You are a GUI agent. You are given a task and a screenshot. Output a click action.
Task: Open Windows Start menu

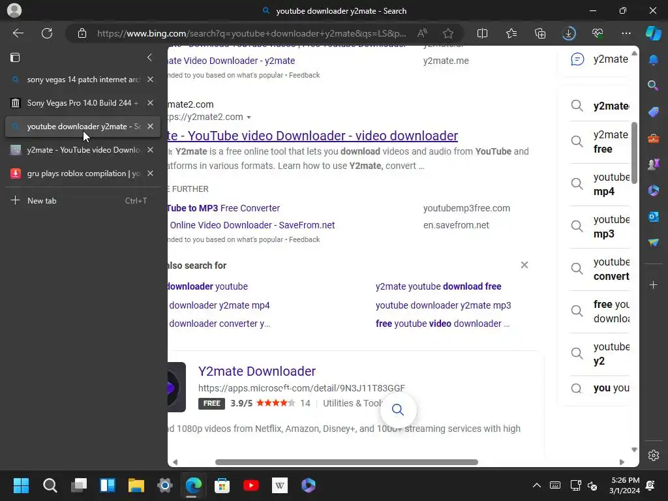point(21,485)
